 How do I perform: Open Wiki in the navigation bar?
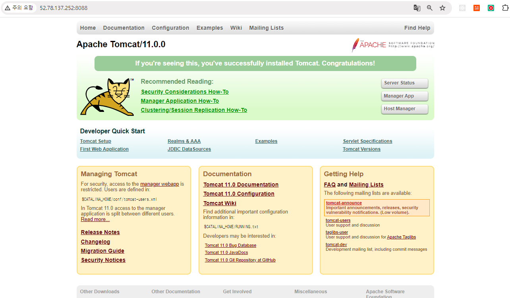236,28
